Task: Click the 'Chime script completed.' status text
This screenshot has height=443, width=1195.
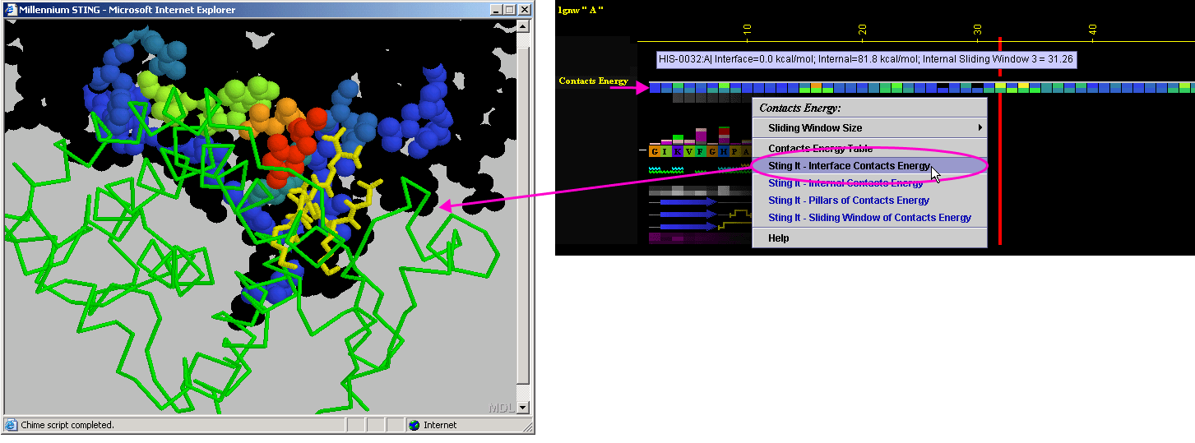Action: click(67, 425)
